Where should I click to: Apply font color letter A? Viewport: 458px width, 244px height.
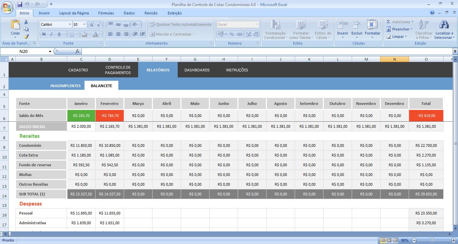click(x=96, y=34)
